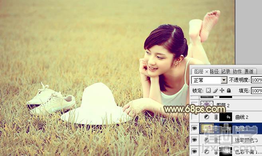The height and width of the screenshot is (156, 262).
Task: Hide the 图层 1 layer via eye icon
Action: point(194,128)
